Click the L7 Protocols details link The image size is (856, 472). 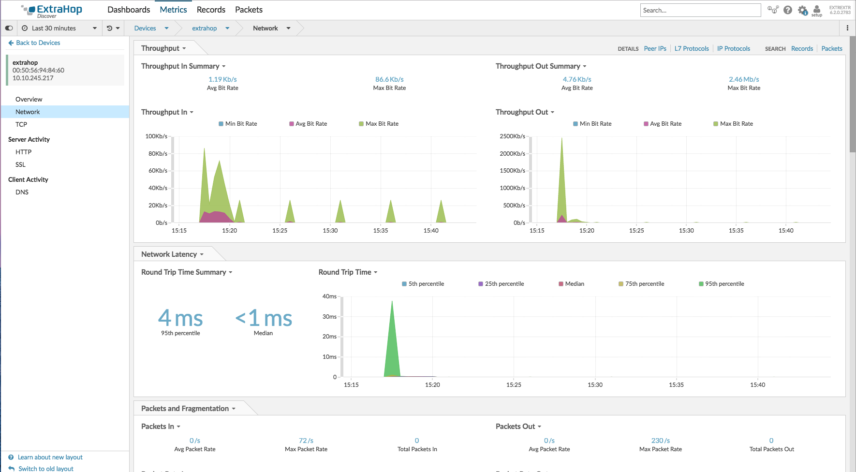point(692,49)
